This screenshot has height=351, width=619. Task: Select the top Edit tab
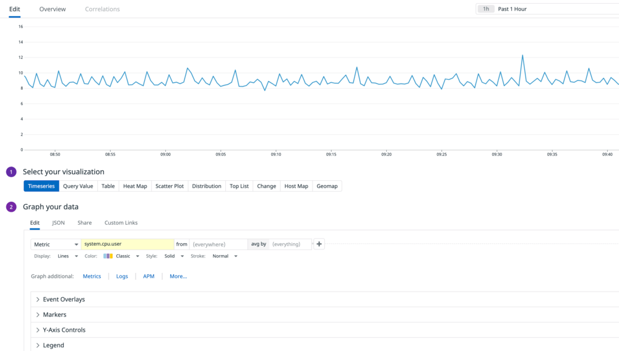click(x=15, y=9)
